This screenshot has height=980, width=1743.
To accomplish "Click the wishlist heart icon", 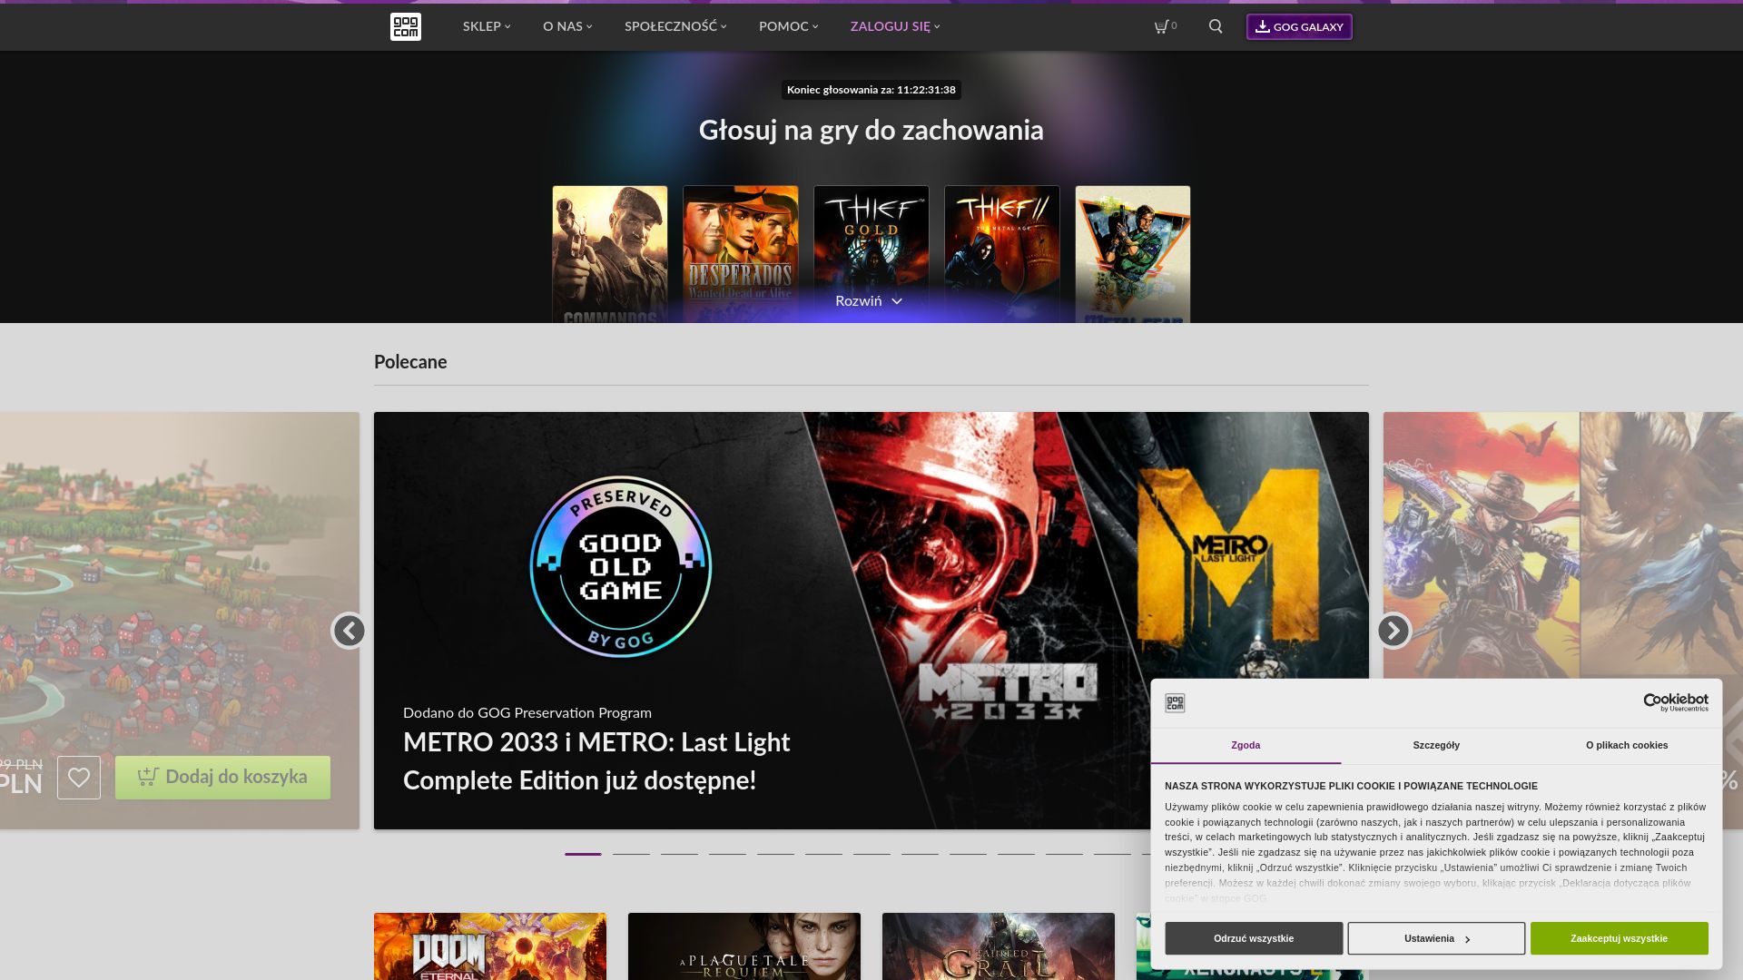I will point(79,778).
